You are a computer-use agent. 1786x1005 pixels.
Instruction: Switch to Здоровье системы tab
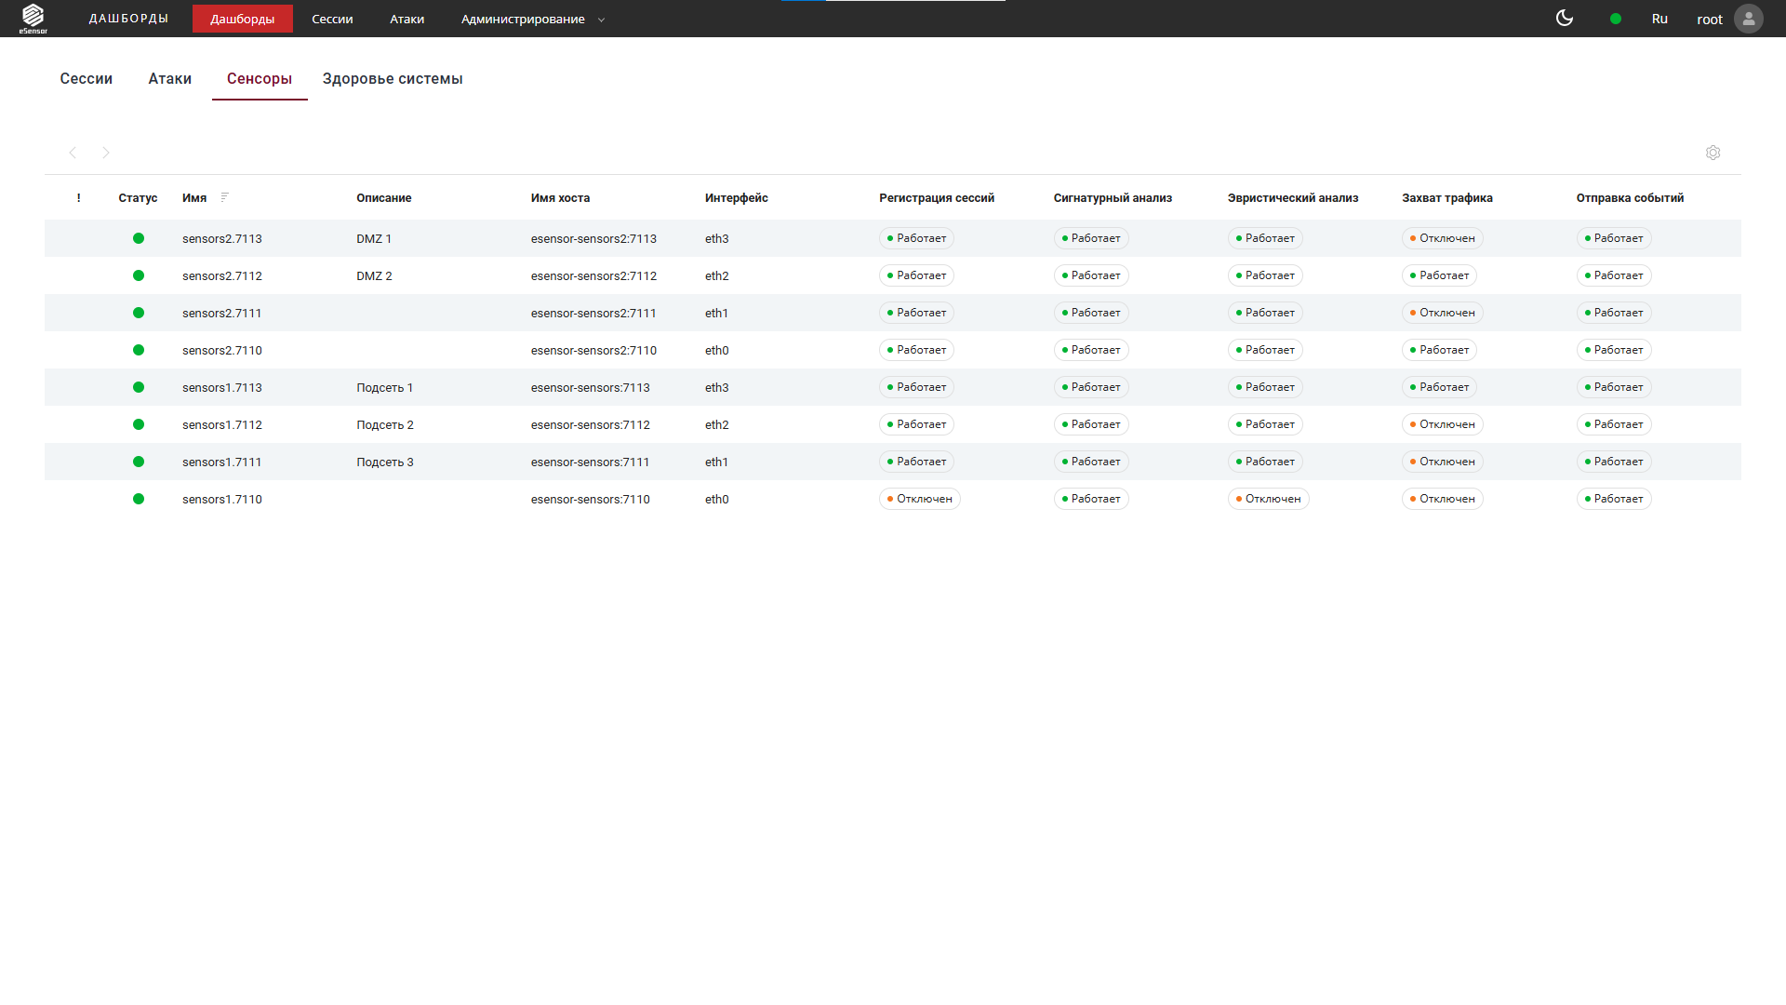(x=393, y=79)
